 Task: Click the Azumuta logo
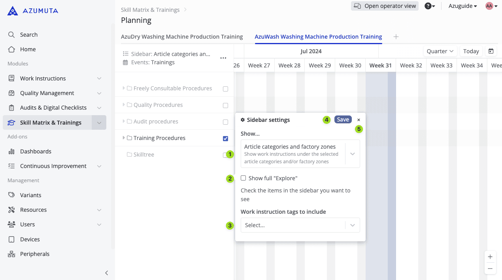tap(32, 11)
